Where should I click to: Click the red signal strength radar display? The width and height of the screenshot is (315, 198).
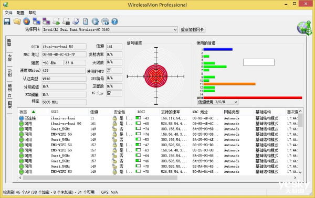pos(156,76)
